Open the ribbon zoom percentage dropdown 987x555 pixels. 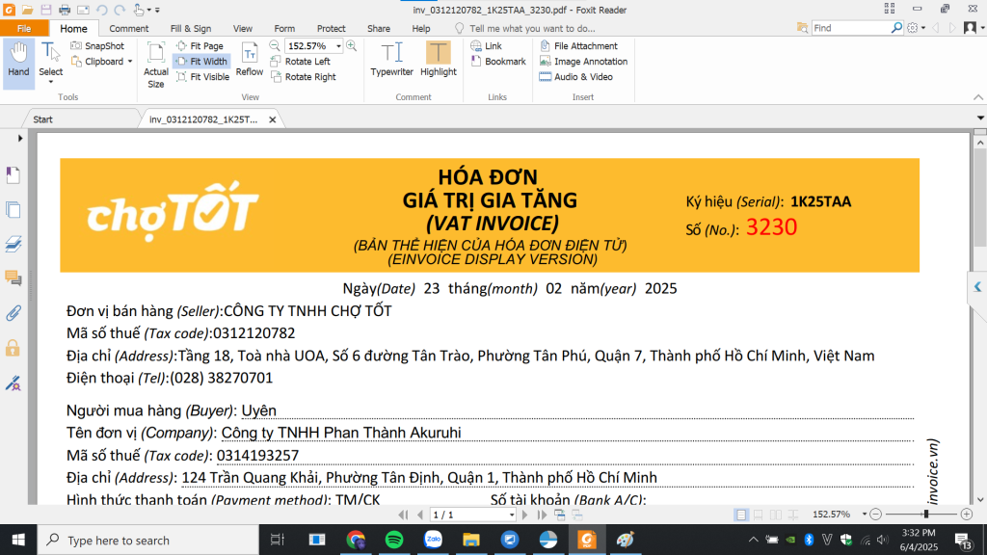338,46
